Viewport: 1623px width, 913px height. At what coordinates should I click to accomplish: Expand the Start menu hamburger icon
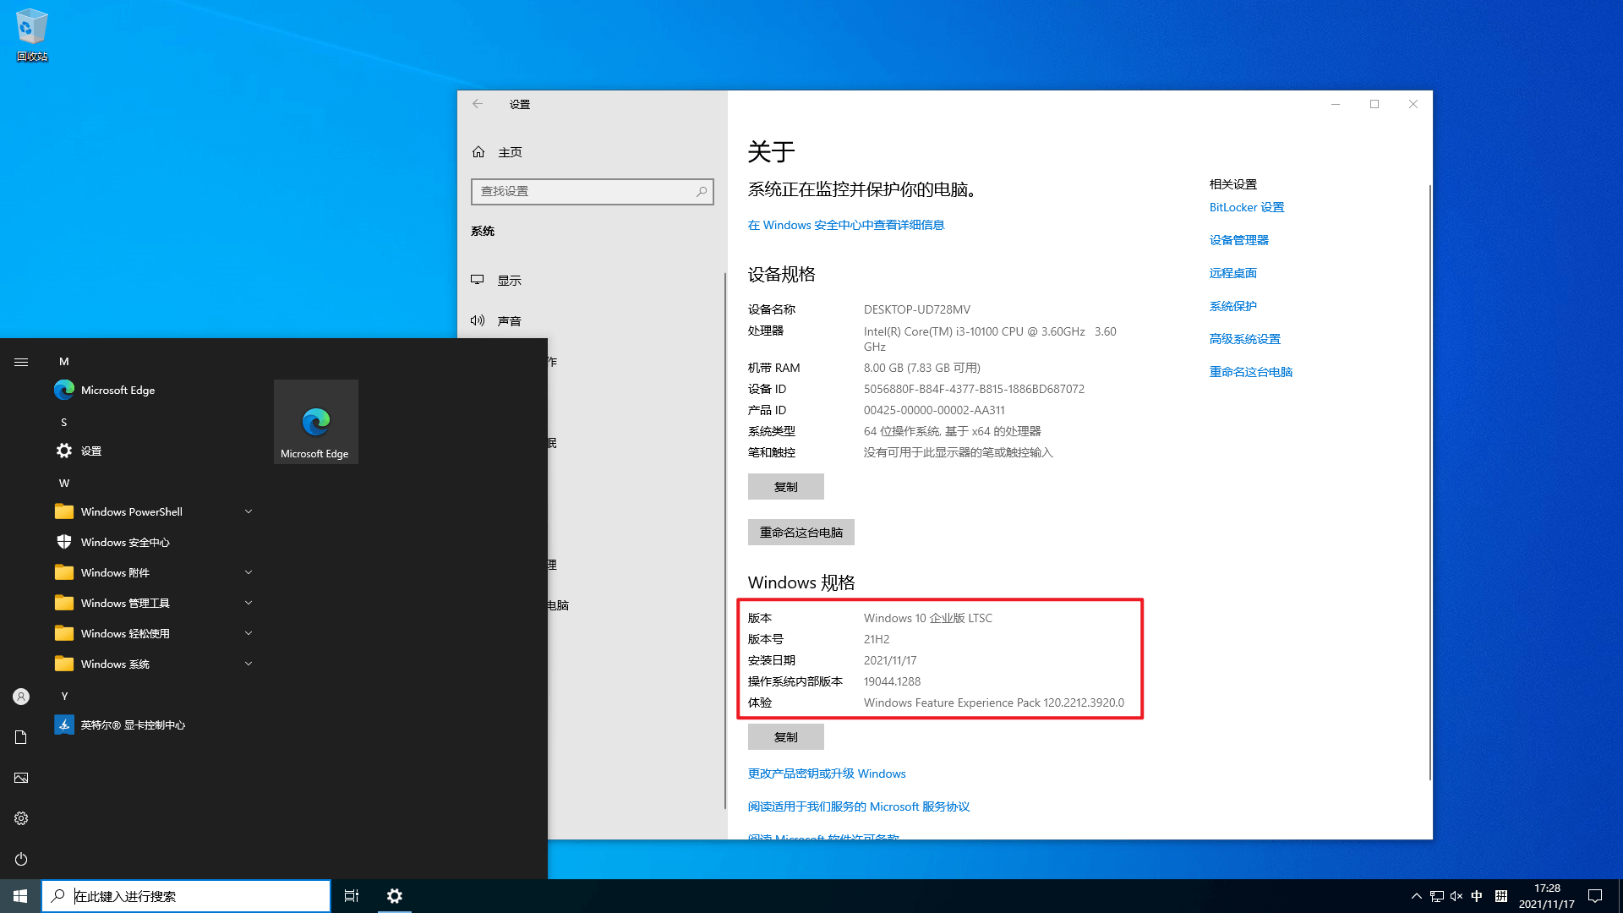pos(21,361)
